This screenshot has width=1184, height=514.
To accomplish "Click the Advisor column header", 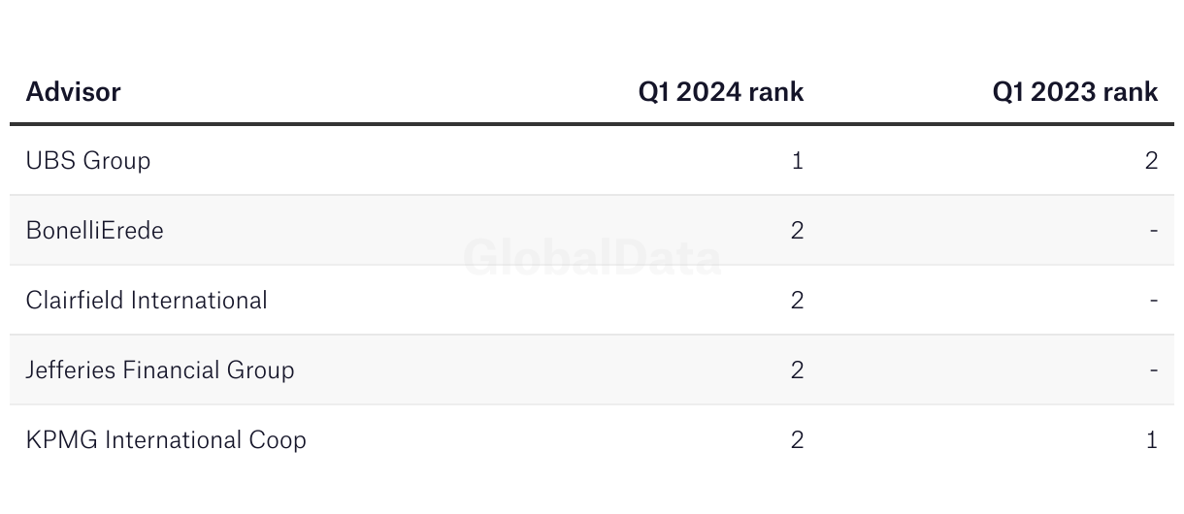I will point(74,92).
